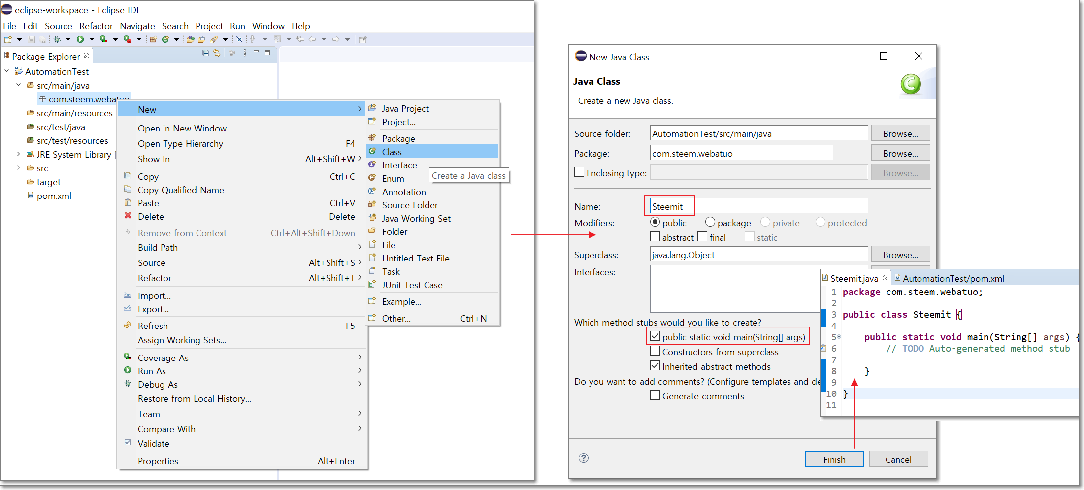This screenshot has width=1084, height=490.
Task: Click the Previous Annotation toolbar icon
Action: tap(277, 39)
